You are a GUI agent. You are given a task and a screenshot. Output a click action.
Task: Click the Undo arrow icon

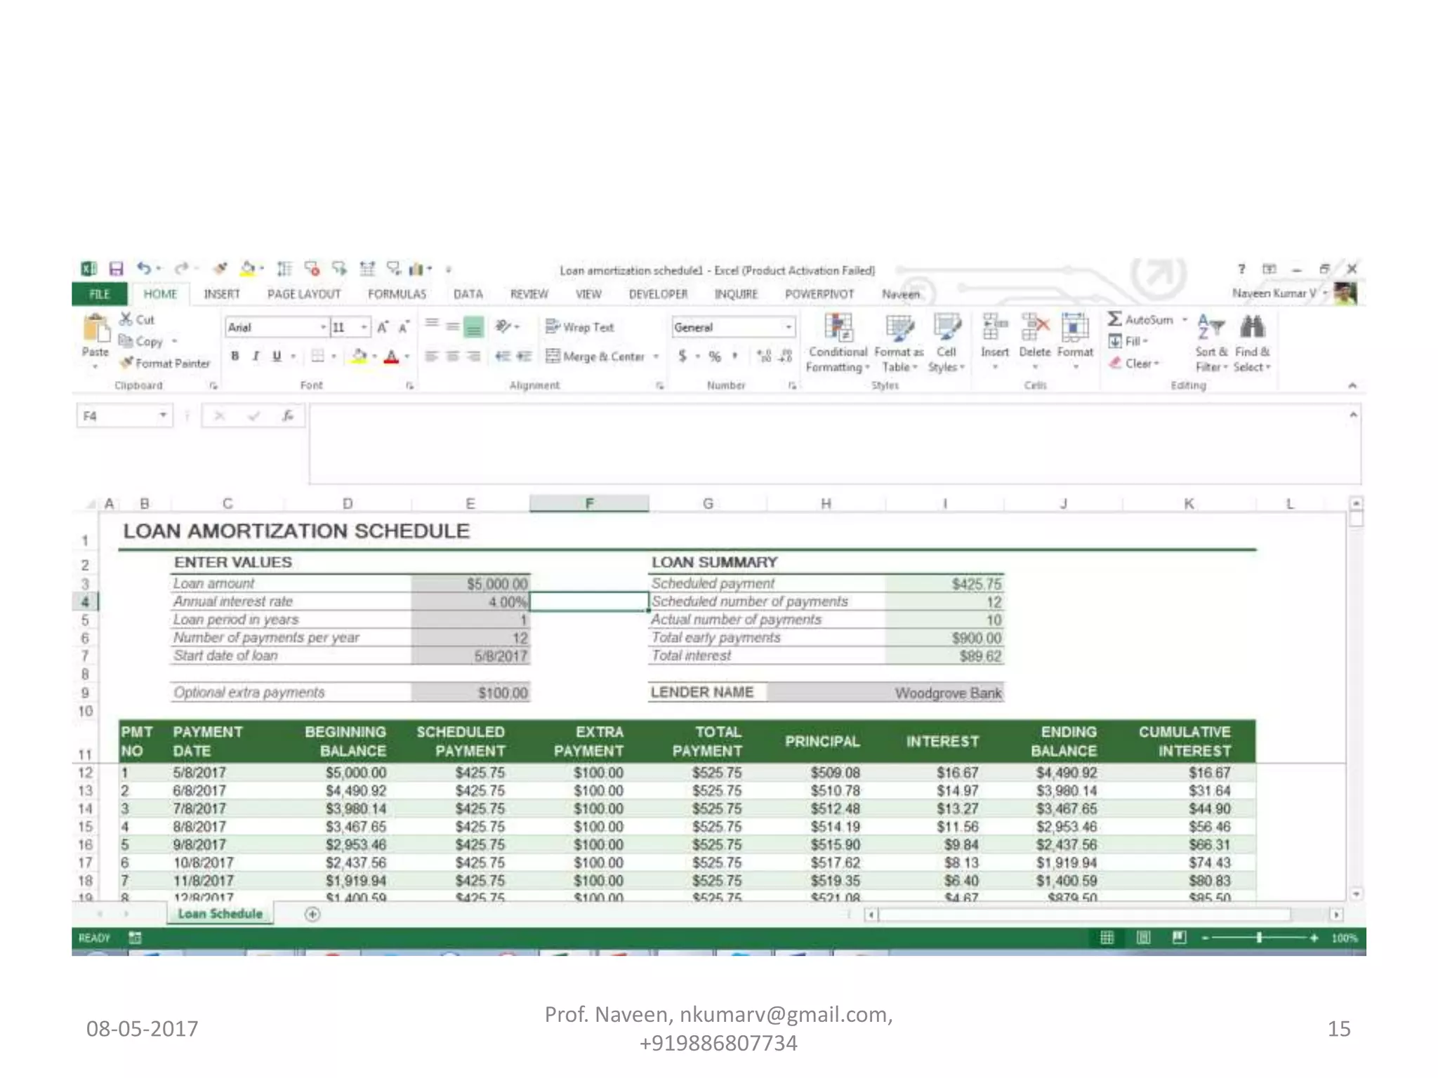pos(144,269)
